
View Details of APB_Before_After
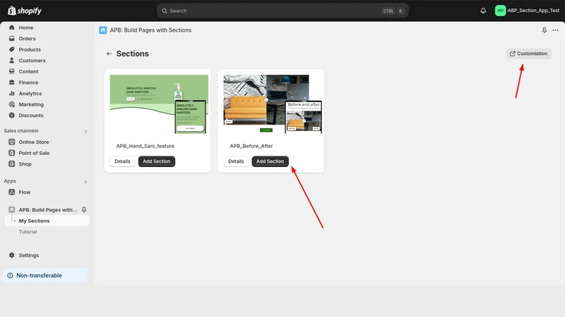[x=236, y=161]
